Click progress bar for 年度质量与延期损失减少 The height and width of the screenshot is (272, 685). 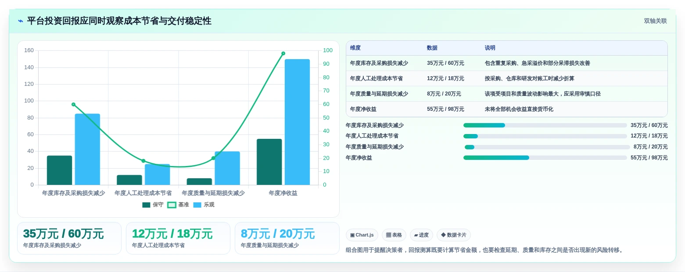[x=547, y=147]
